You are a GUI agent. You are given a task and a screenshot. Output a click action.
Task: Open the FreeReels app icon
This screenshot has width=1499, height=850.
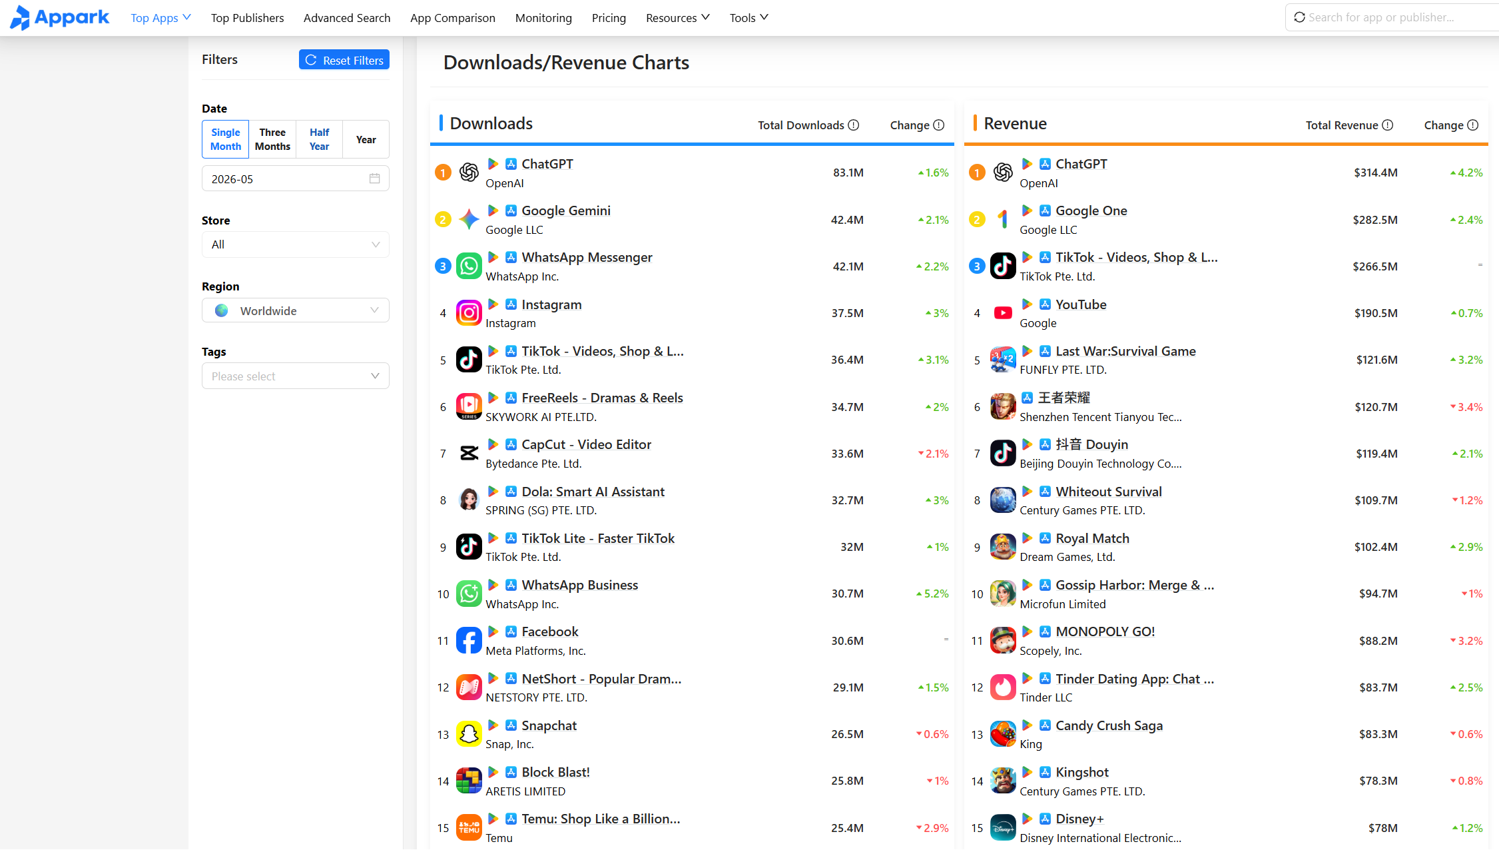coord(469,406)
